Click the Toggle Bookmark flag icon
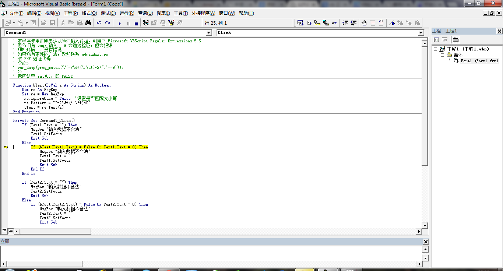 click(x=392, y=23)
